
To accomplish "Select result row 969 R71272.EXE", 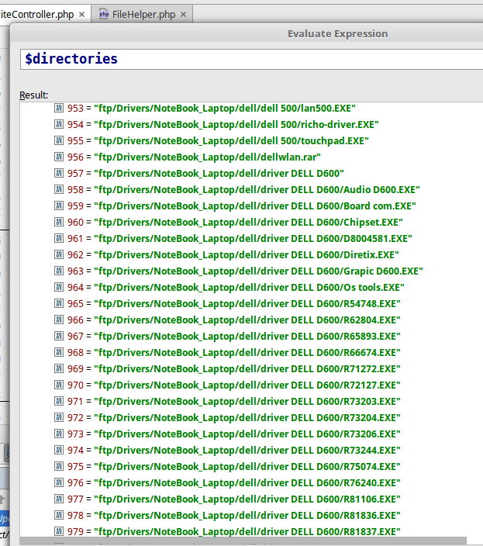I will pyautogui.click(x=227, y=369).
